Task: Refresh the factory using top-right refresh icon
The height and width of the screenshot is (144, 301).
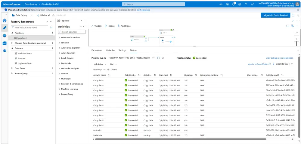Action: [x=293, y=15]
